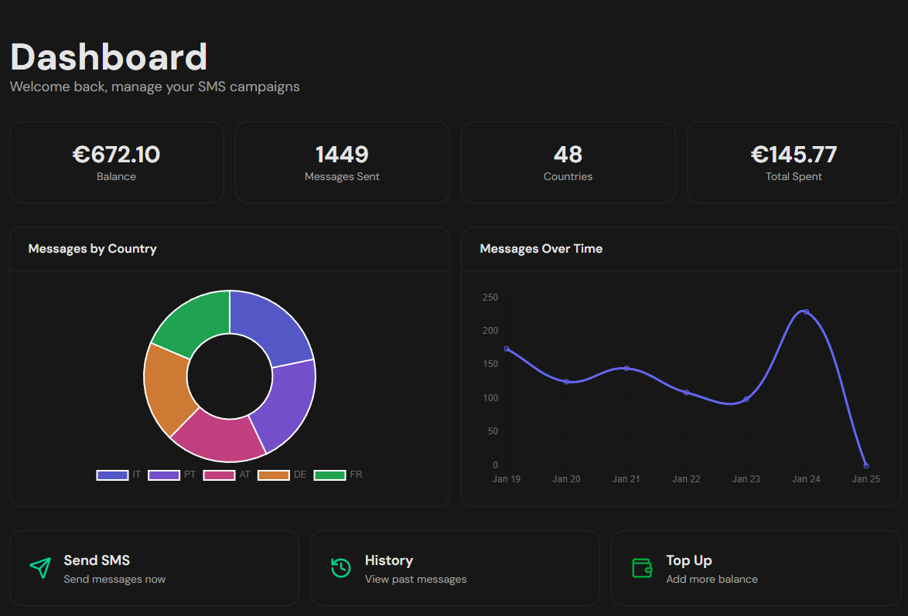Click the paper plane Send SMS icon

[x=40, y=568]
